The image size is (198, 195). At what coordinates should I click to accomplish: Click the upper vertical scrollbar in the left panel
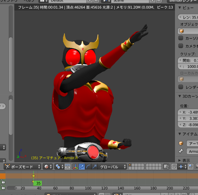pyautogui.click(x=11, y=64)
